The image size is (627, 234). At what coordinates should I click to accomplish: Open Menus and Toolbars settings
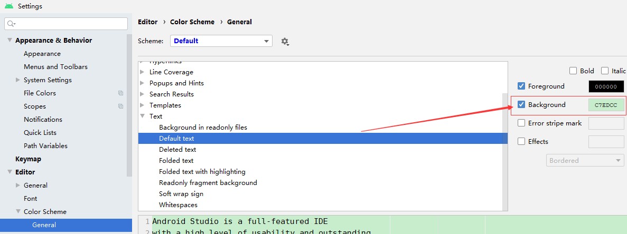click(x=55, y=67)
